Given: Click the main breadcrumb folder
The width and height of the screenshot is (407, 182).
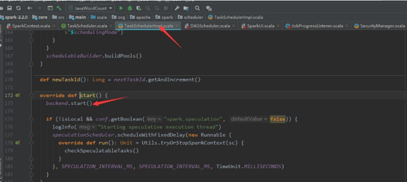Looking at the screenshot, I should coord(78,17).
